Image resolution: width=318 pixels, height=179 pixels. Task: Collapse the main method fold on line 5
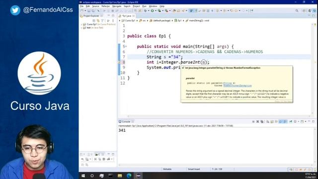(x=126, y=46)
